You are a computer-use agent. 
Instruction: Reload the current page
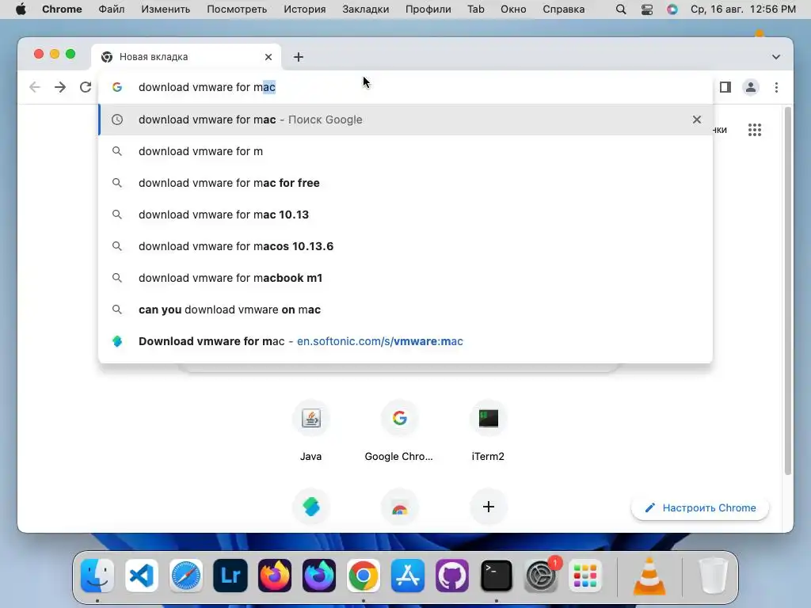(86, 87)
